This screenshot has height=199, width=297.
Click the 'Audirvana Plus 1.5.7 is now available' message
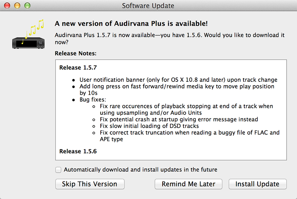[170, 39]
